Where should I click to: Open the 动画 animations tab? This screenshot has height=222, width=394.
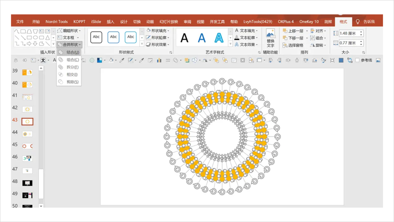click(150, 22)
